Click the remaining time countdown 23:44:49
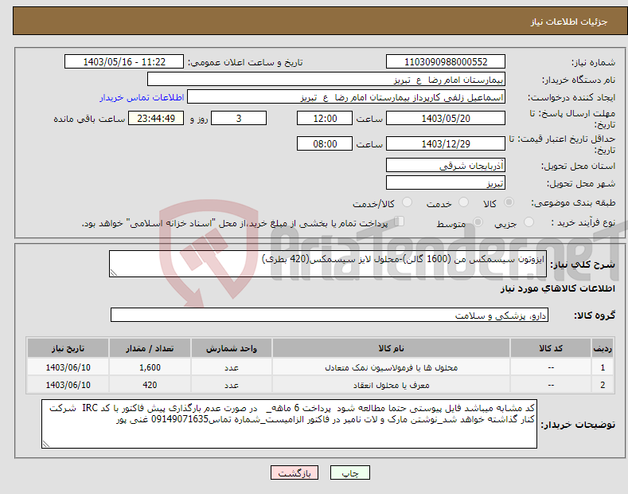628x494 pixels. [156, 118]
